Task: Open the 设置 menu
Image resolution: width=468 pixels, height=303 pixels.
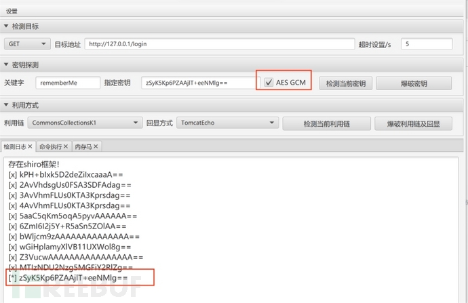Action: click(12, 12)
